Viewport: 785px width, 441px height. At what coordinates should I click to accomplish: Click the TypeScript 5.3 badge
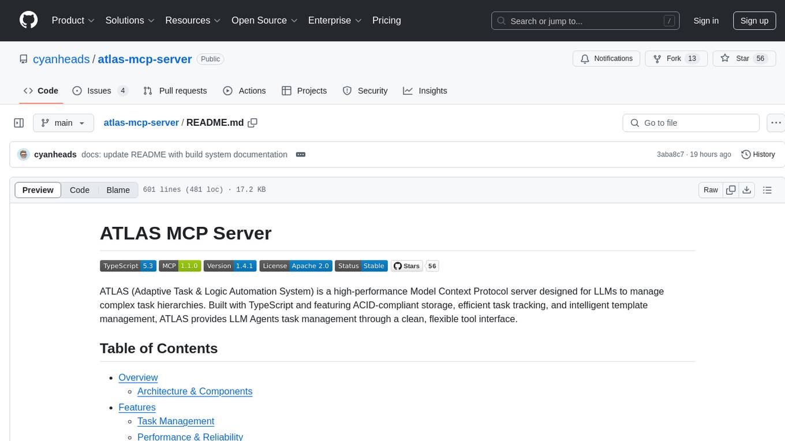128,266
